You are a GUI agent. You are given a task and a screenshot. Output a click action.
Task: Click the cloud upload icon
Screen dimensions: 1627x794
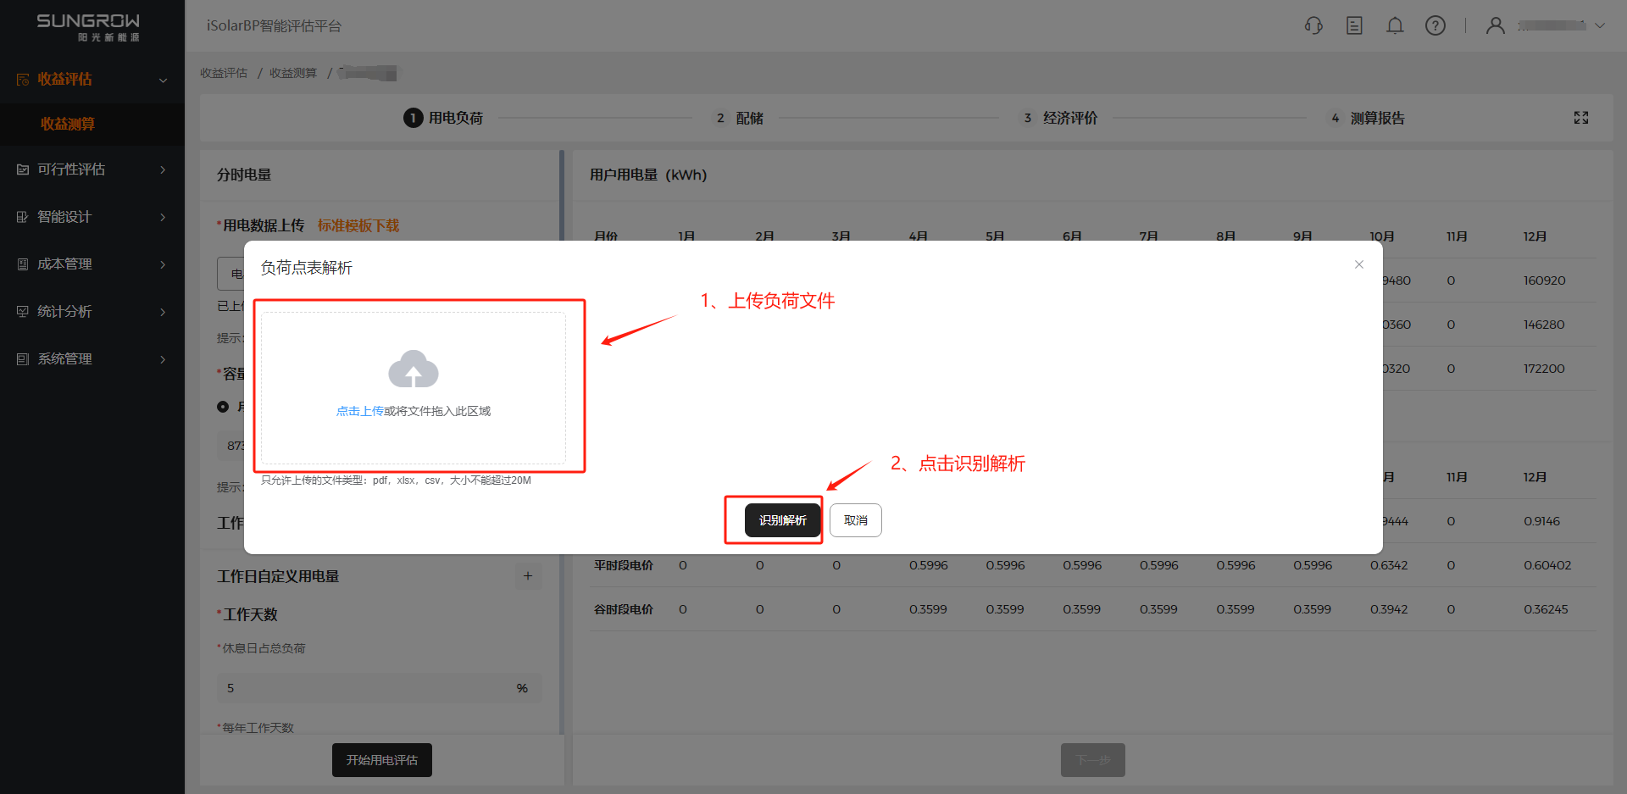point(414,369)
